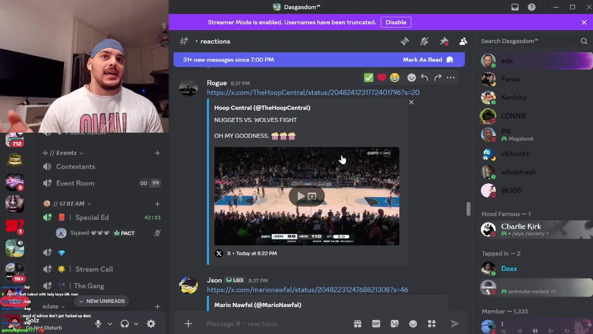Open the GIF picker
The height and width of the screenshot is (334, 593).
click(376, 324)
